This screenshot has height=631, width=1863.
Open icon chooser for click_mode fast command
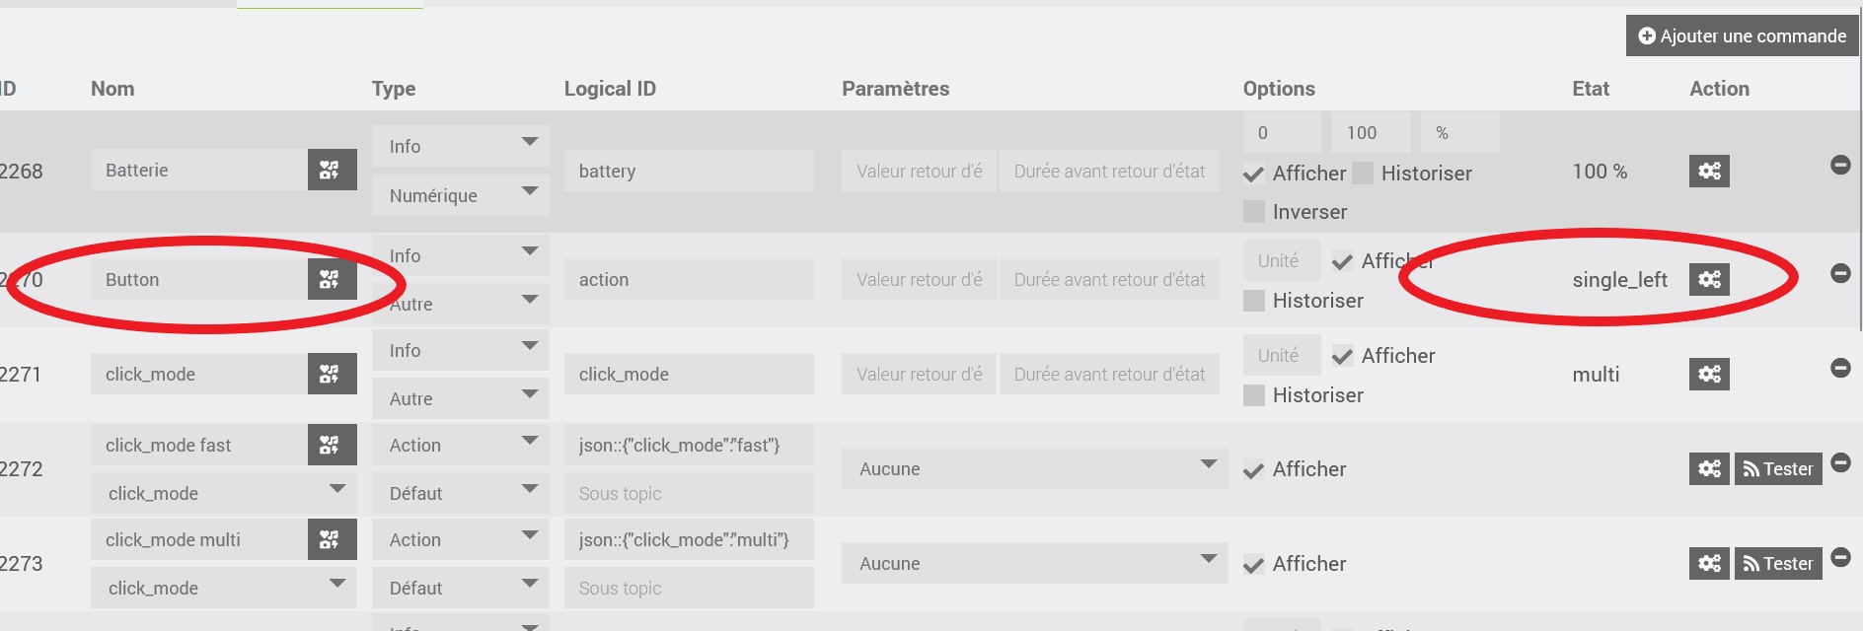click(332, 445)
